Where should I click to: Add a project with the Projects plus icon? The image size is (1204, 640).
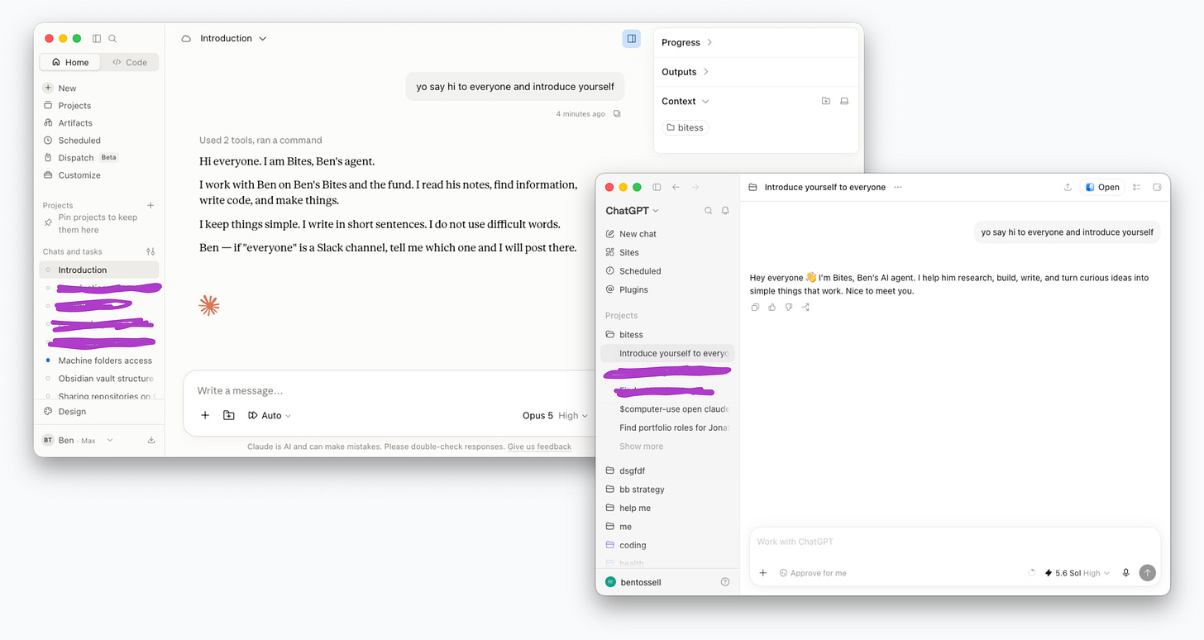(150, 205)
